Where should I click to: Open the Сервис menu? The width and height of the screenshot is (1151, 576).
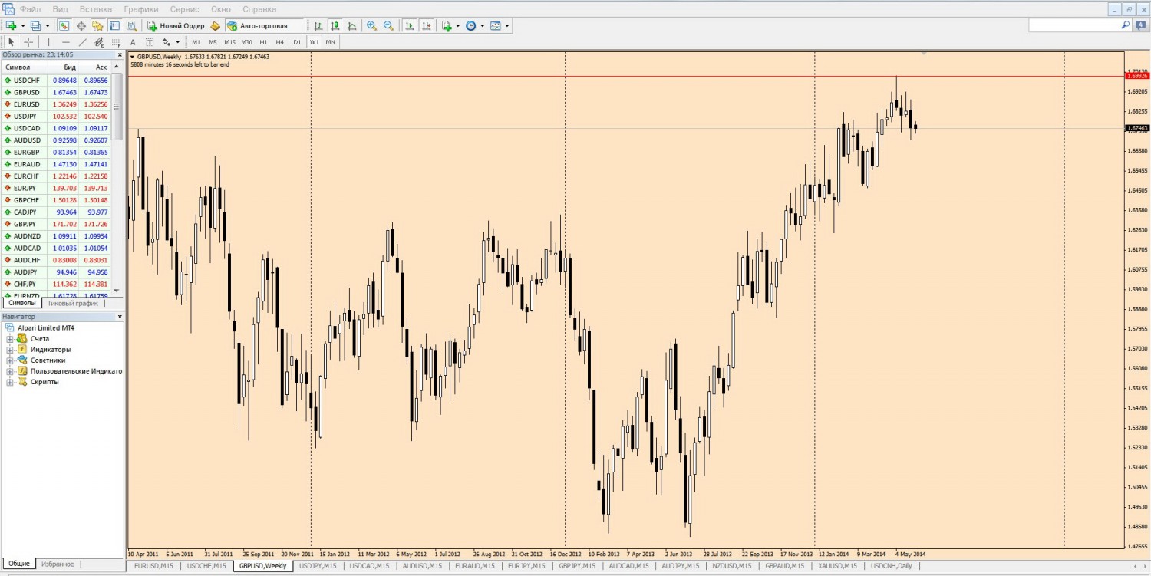(184, 9)
